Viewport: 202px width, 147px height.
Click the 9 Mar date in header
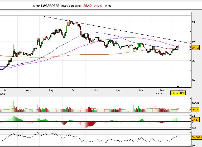coord(109,6)
